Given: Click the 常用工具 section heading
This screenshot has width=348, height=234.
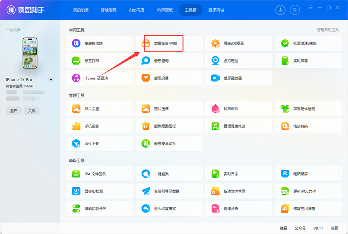Looking at the screenshot, I should click(77, 30).
